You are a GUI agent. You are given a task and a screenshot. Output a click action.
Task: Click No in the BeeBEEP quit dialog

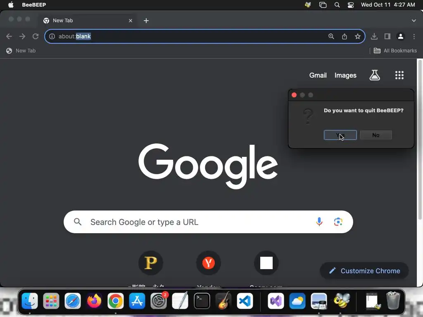pyautogui.click(x=376, y=135)
